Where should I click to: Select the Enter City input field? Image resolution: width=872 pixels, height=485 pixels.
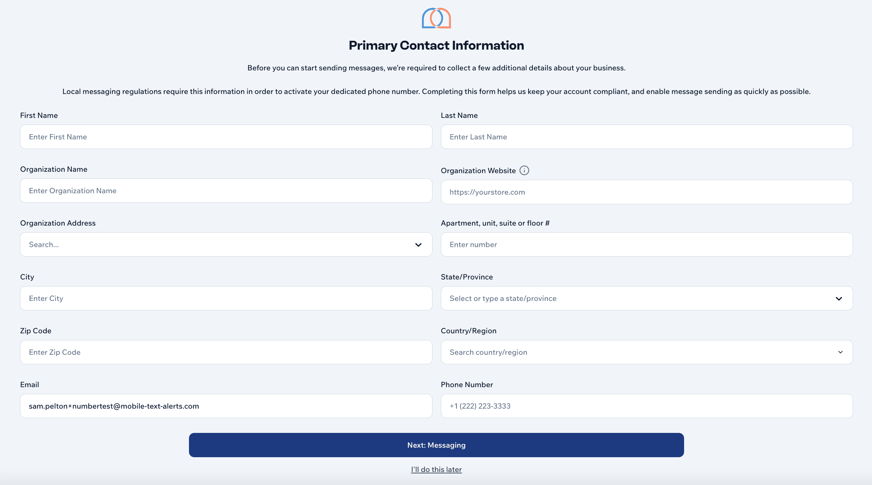point(226,298)
